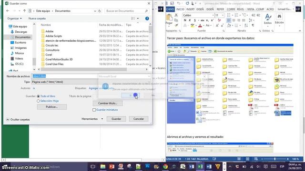Click the Estilos styles gallery icon

pyautogui.click(x=268, y=18)
